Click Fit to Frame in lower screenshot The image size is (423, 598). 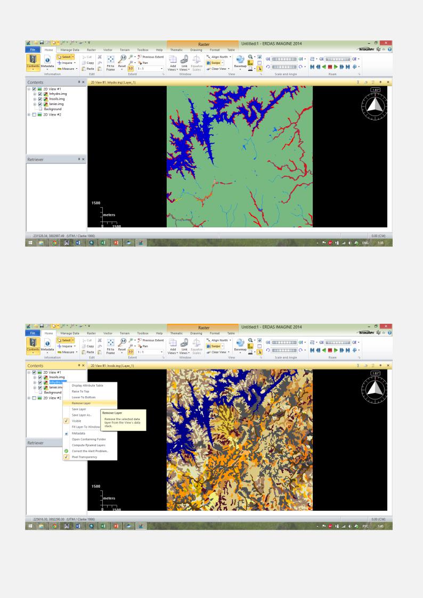(111, 346)
